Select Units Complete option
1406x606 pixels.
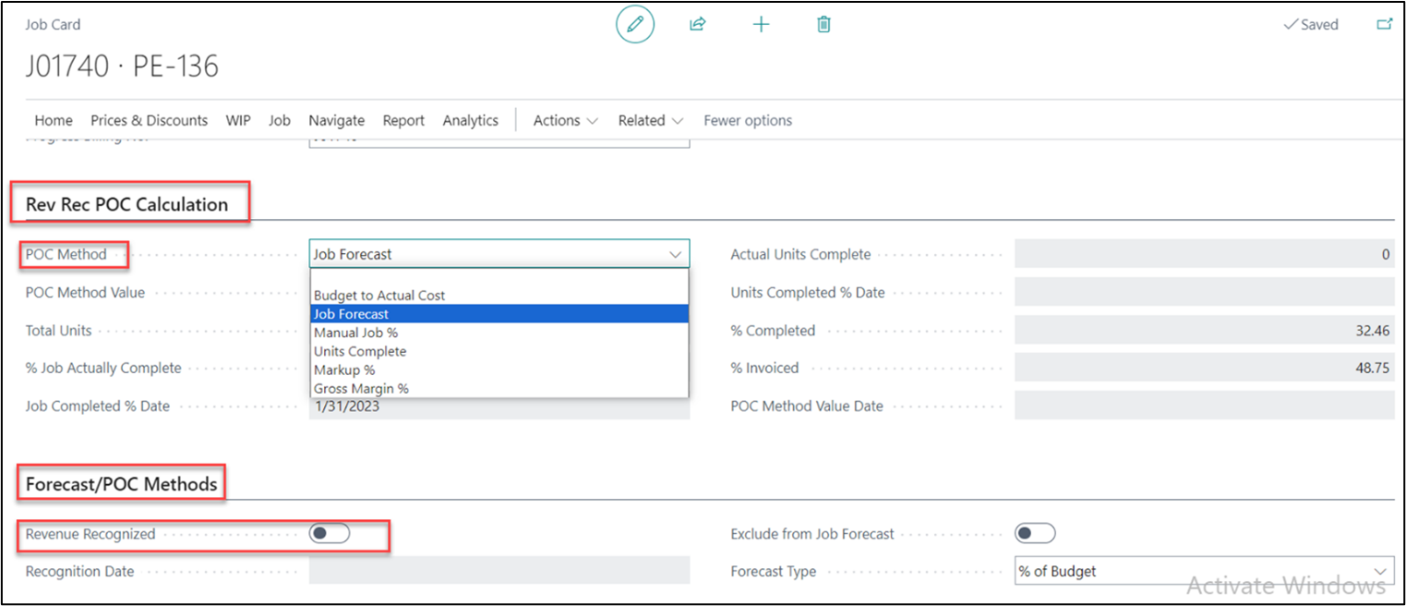[360, 351]
